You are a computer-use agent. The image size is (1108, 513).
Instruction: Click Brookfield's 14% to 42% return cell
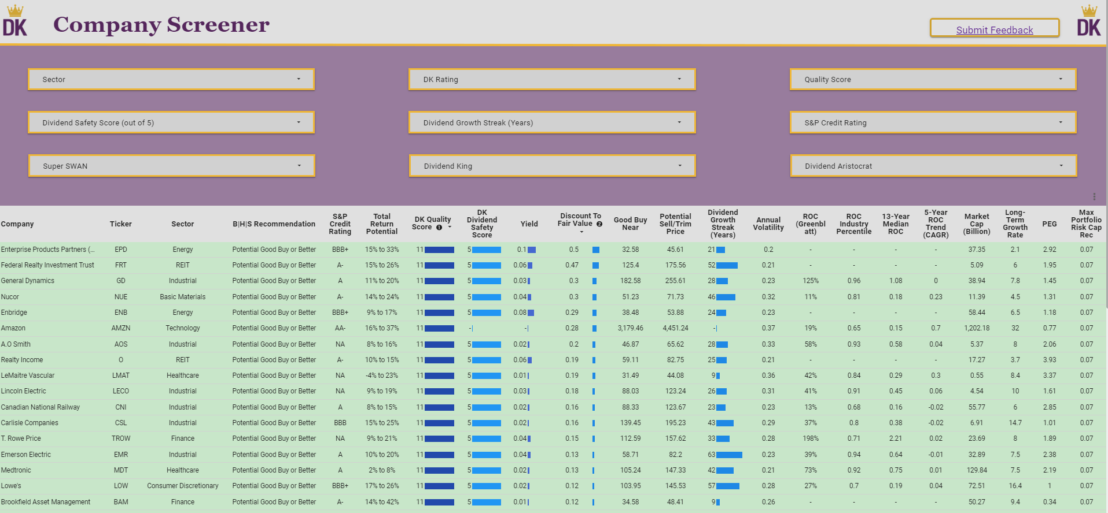[x=382, y=502]
